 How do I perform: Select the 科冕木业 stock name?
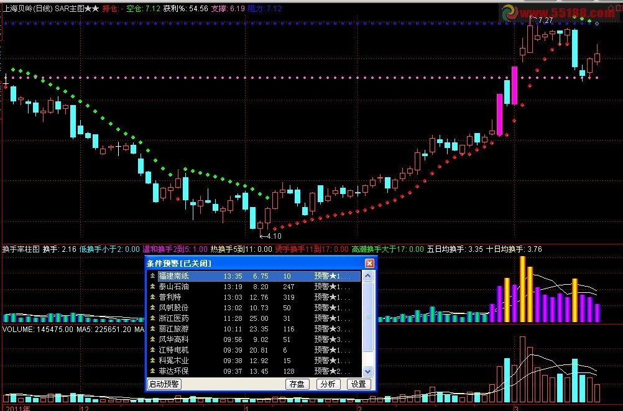click(x=173, y=361)
